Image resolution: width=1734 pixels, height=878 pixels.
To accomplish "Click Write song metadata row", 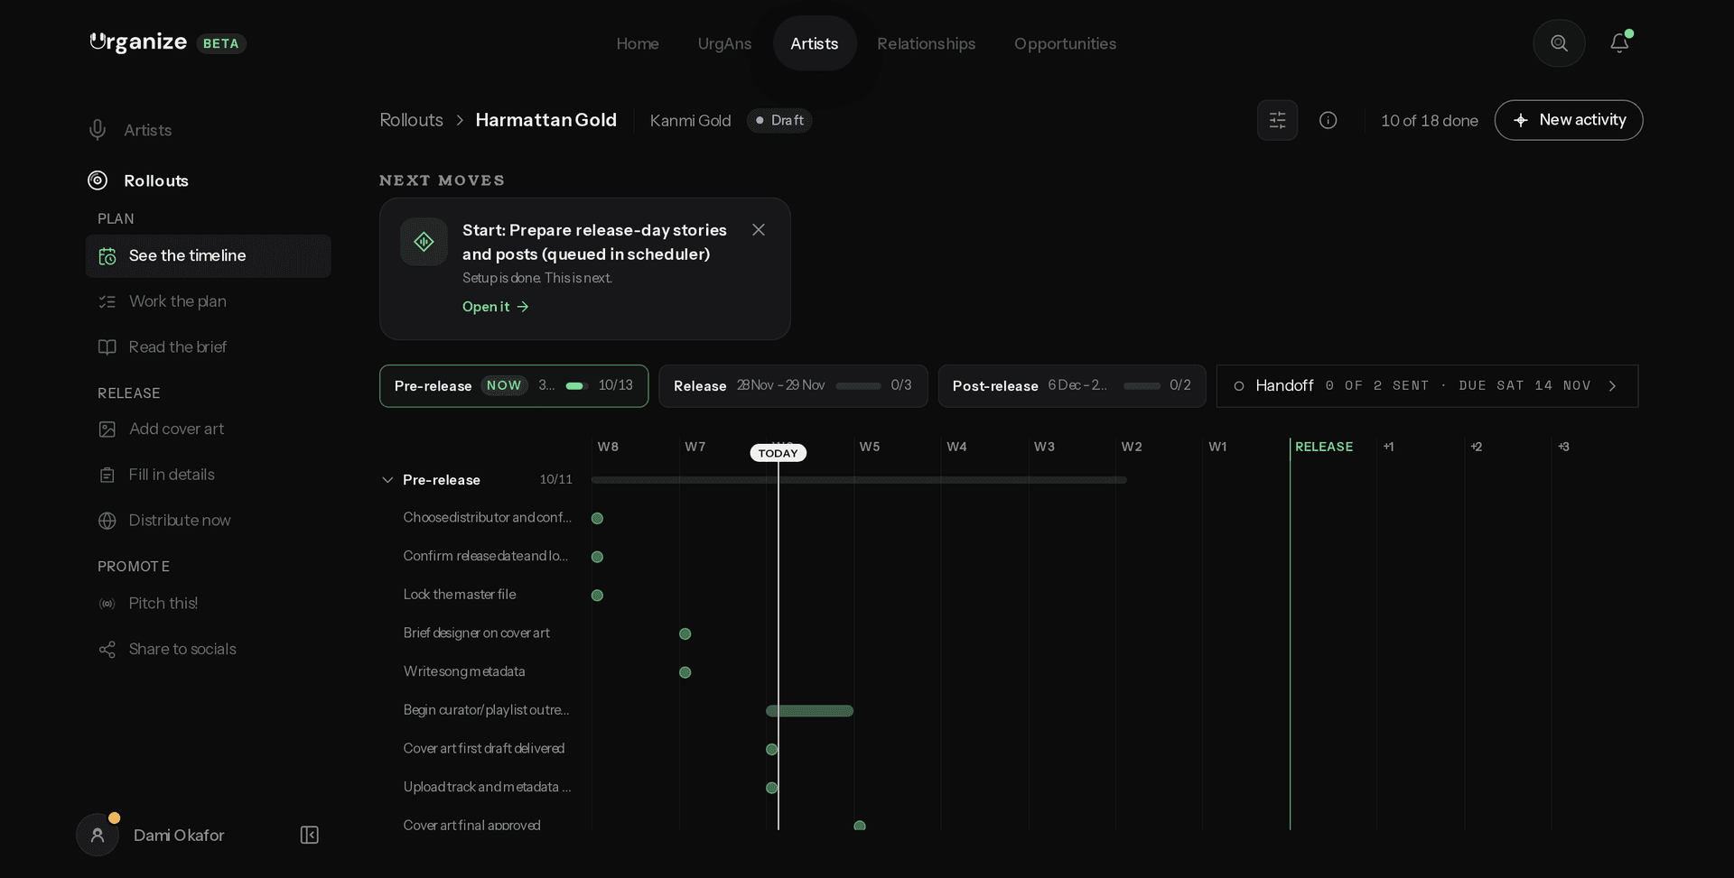I will (x=464, y=671).
